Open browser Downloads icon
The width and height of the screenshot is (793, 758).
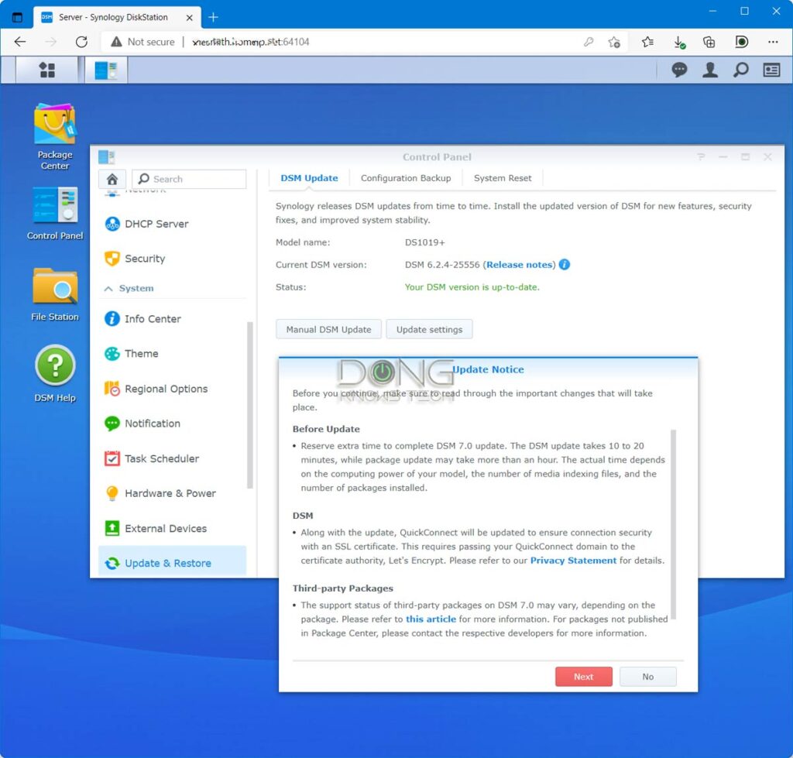(679, 42)
